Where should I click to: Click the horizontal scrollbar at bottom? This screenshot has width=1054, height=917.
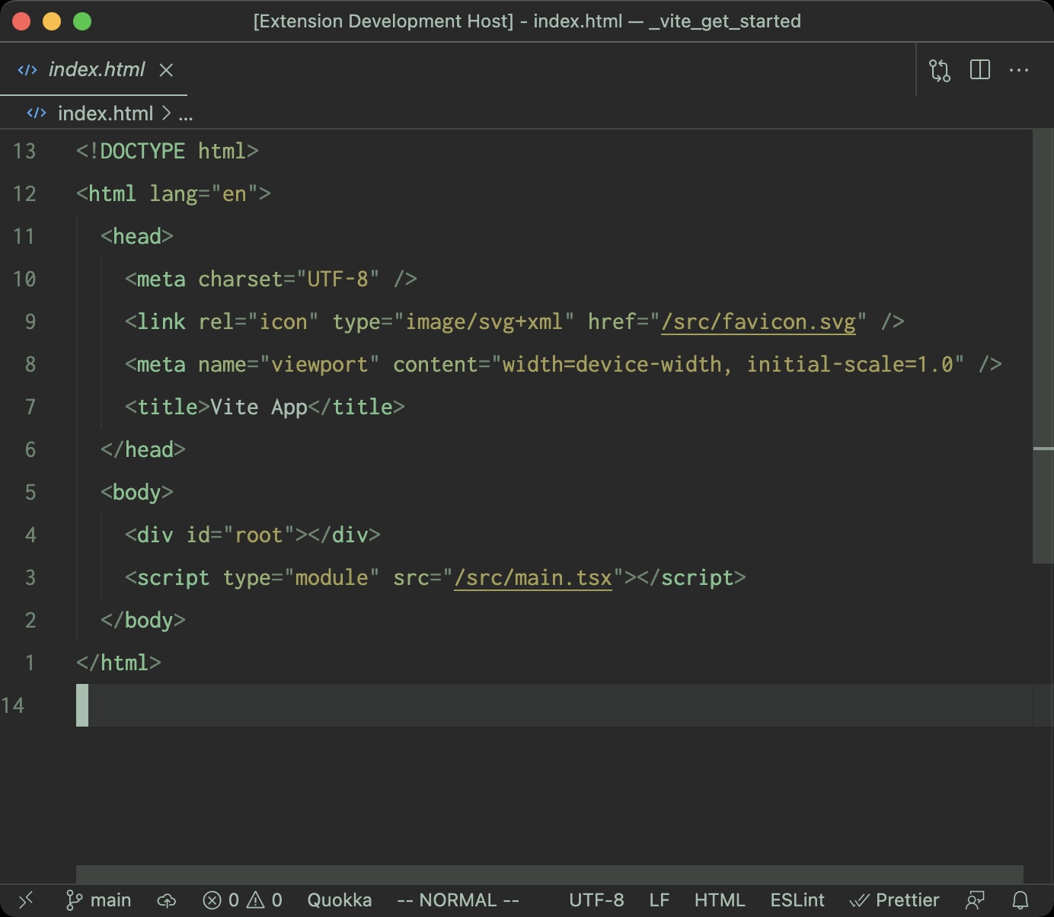tap(550, 874)
